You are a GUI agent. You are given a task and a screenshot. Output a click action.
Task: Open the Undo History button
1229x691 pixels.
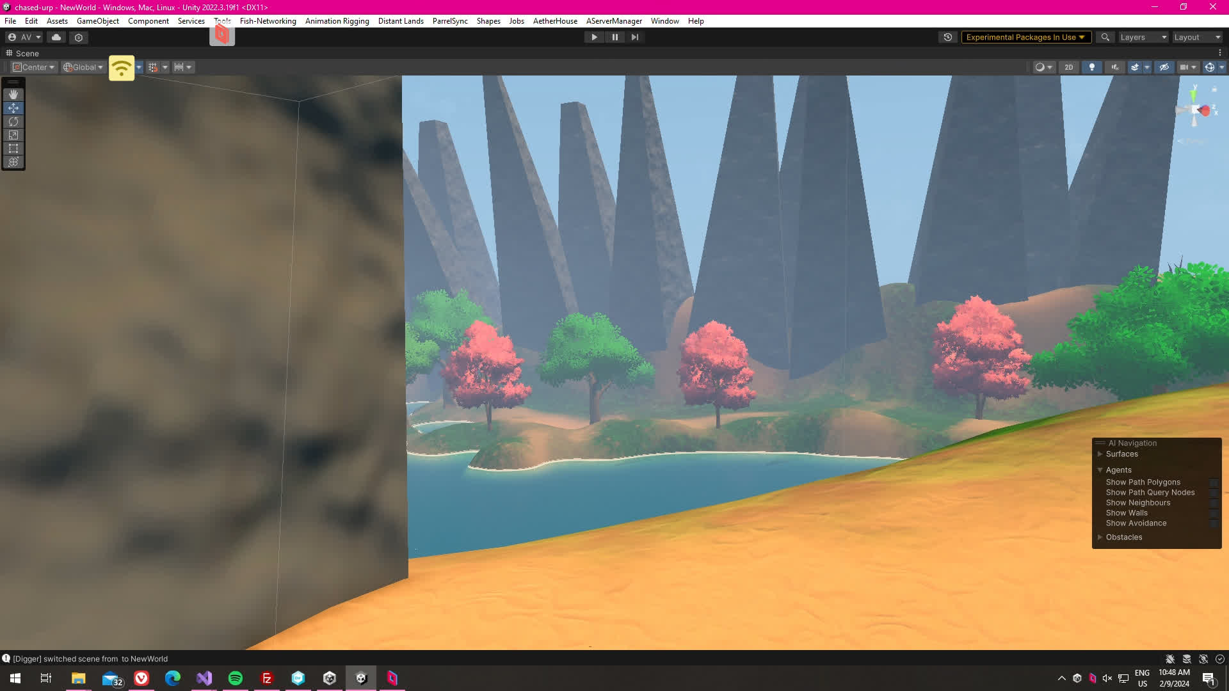pyautogui.click(x=948, y=37)
